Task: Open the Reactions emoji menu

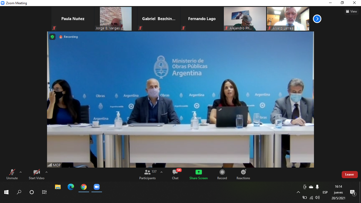Action: pos(243,174)
